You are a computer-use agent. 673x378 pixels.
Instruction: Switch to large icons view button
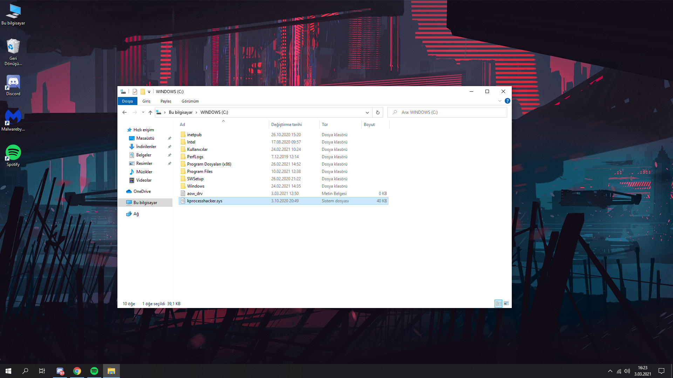506,303
